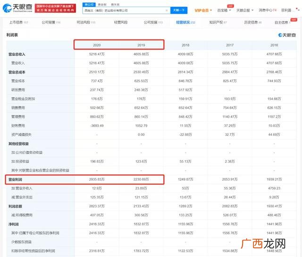Switch to the 自主信息 tab

click(283, 22)
